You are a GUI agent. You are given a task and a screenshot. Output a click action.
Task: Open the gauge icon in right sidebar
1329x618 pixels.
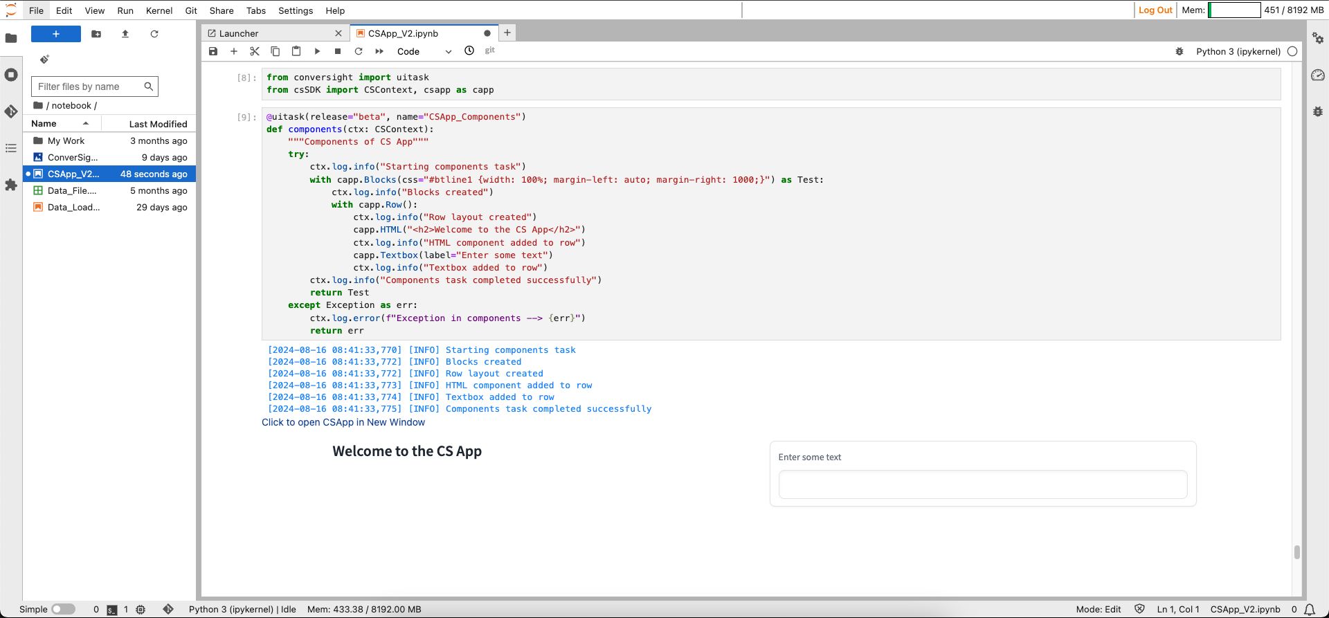(1318, 75)
